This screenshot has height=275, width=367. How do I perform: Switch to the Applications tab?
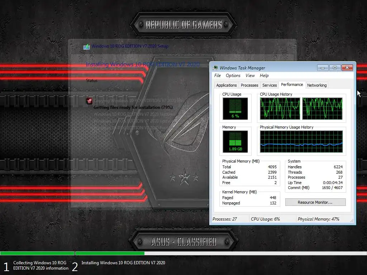[x=227, y=85]
